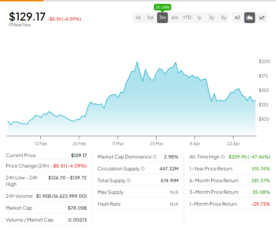Click the $129.17 price headline
Screen dimensions: 276x232
click(x=27, y=17)
